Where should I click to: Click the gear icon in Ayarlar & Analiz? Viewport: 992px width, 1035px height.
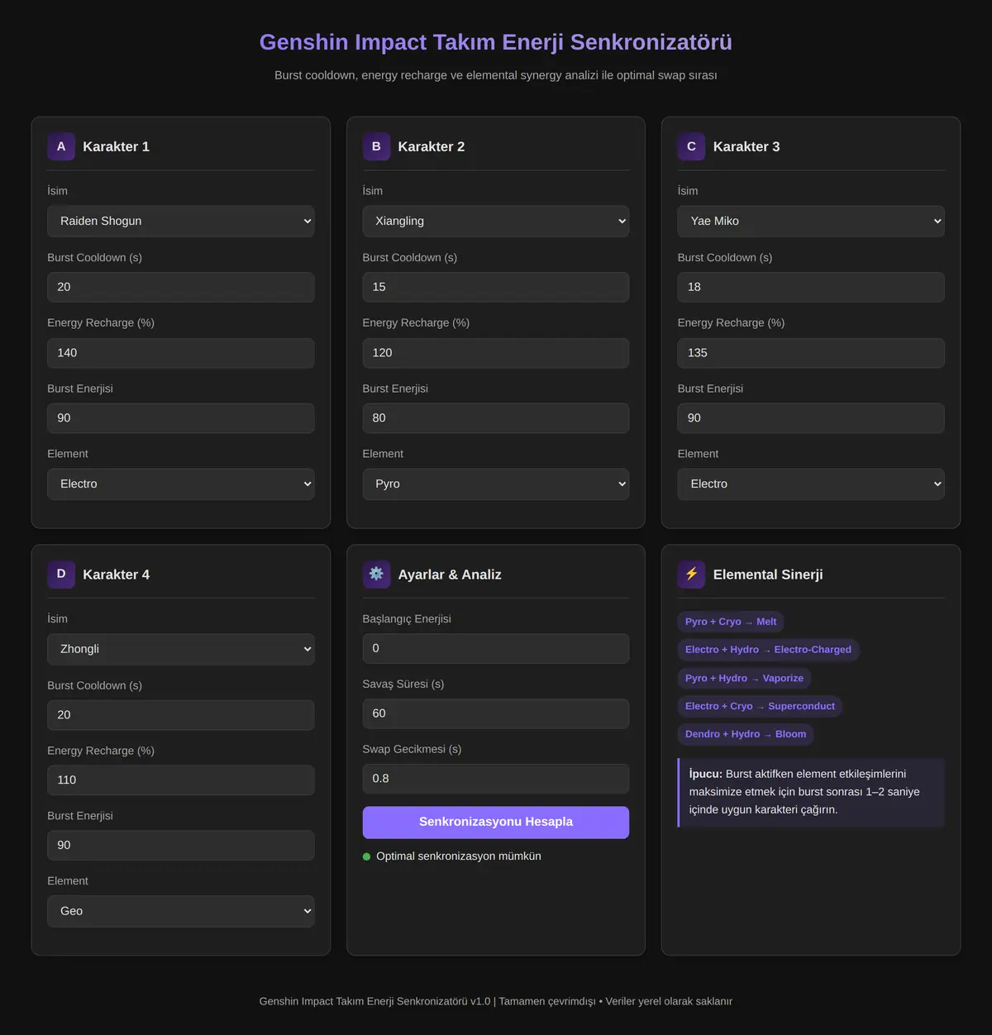[376, 574]
